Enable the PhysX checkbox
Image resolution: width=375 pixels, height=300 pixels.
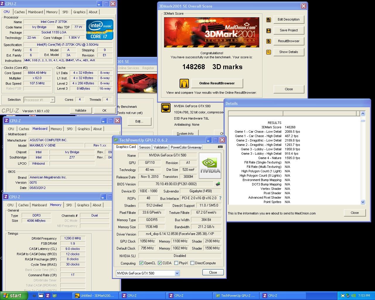(176, 263)
